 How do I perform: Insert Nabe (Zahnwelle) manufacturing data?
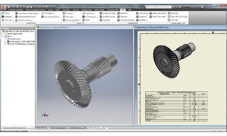(x=158, y=17)
